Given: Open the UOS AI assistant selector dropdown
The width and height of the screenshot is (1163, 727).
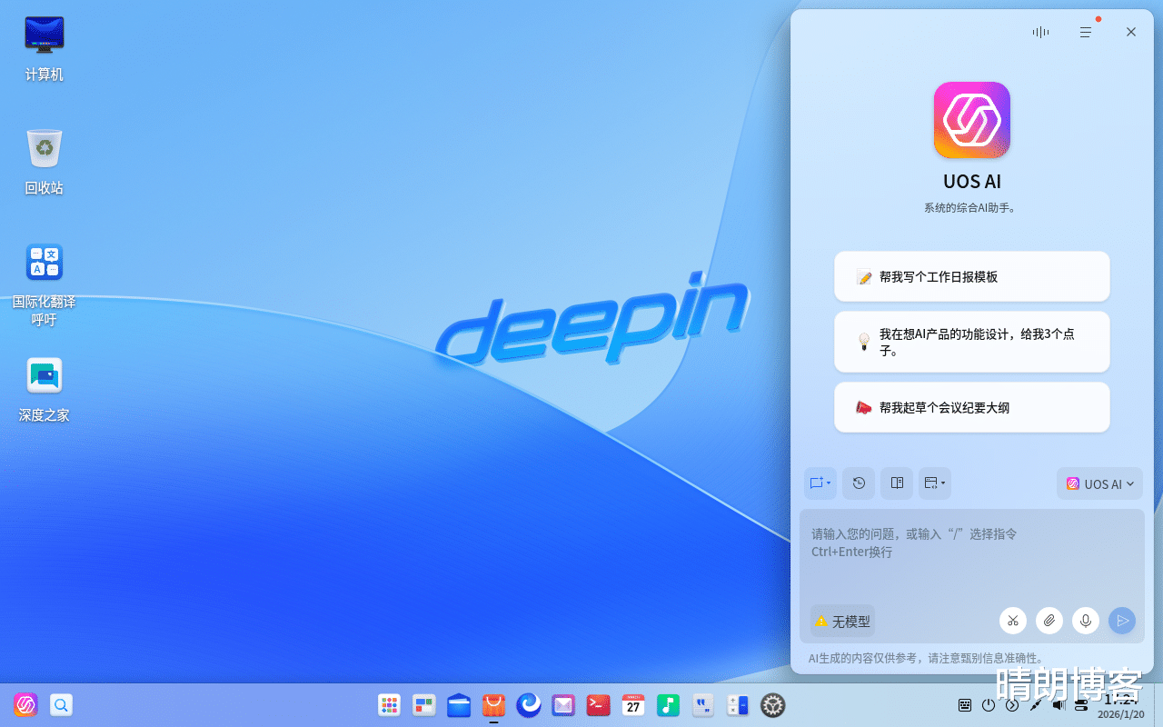Looking at the screenshot, I should 1099,483.
